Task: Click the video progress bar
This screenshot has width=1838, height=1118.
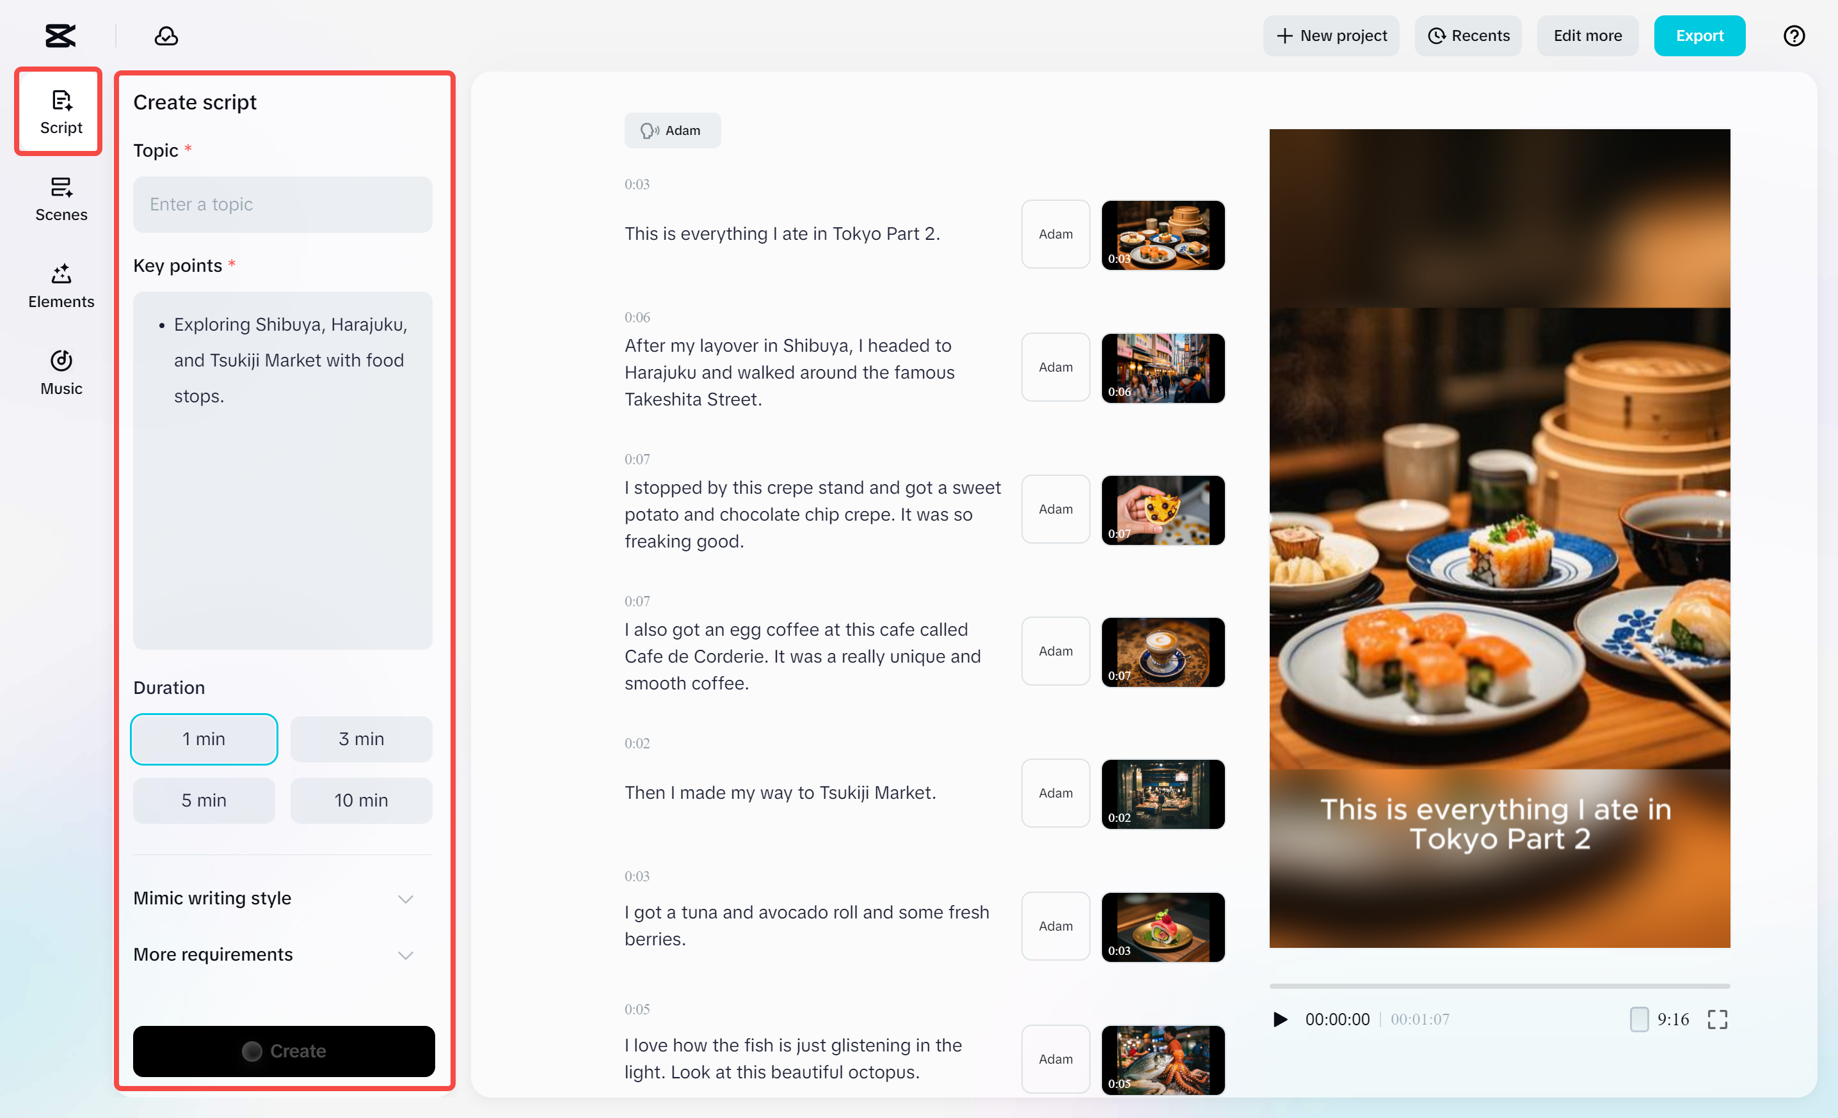Action: pos(1499,986)
